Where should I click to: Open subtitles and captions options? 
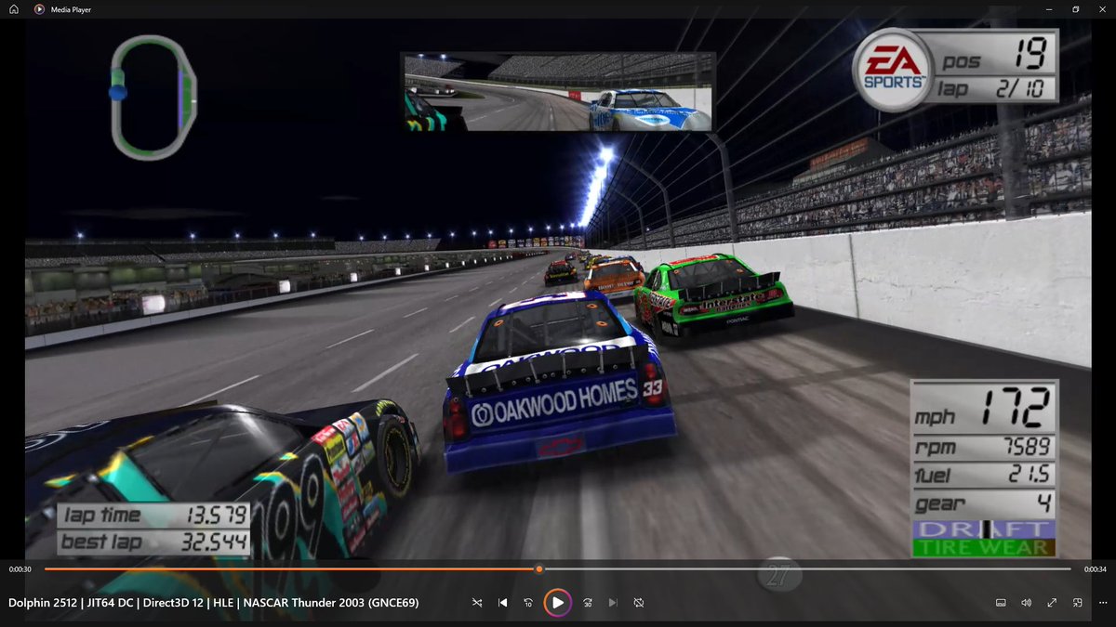point(1001,603)
